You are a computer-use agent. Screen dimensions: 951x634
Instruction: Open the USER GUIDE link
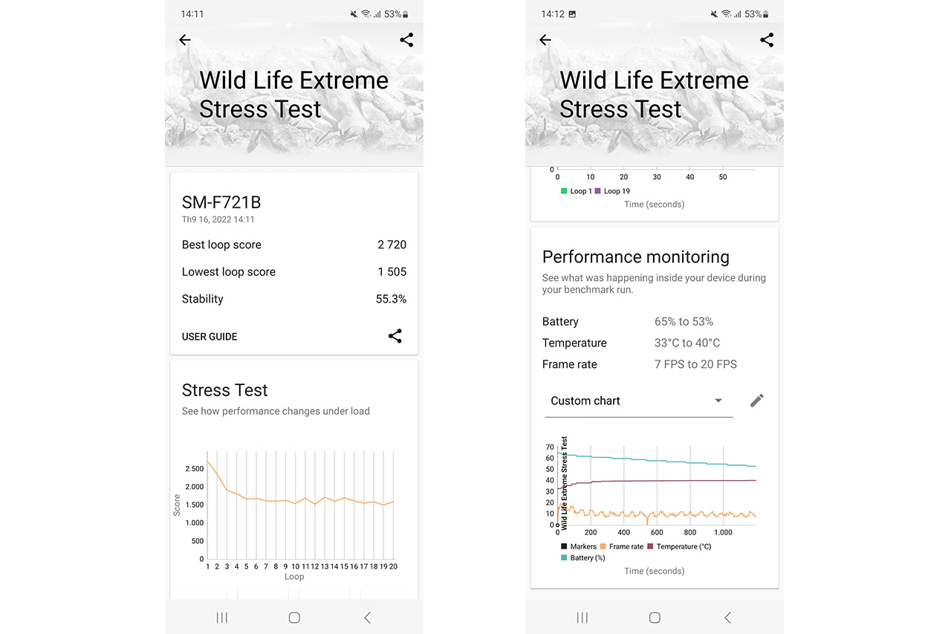(x=210, y=337)
